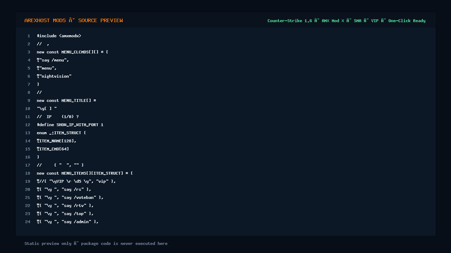Click the #define SHOW_IP_WITH_PORT 1 line
Screen dimensions: 451x253
(x=70, y=125)
